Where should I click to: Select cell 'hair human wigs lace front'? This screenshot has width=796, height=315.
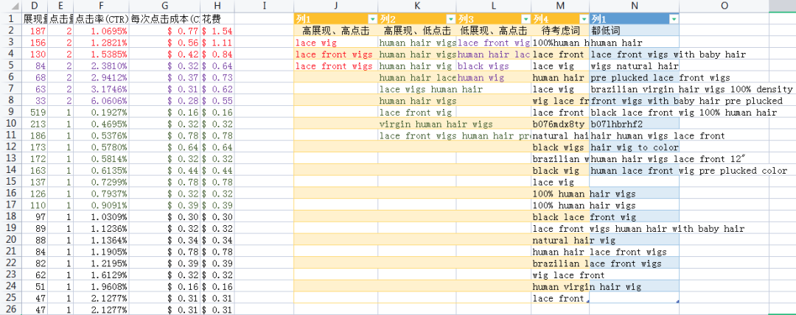(634, 136)
